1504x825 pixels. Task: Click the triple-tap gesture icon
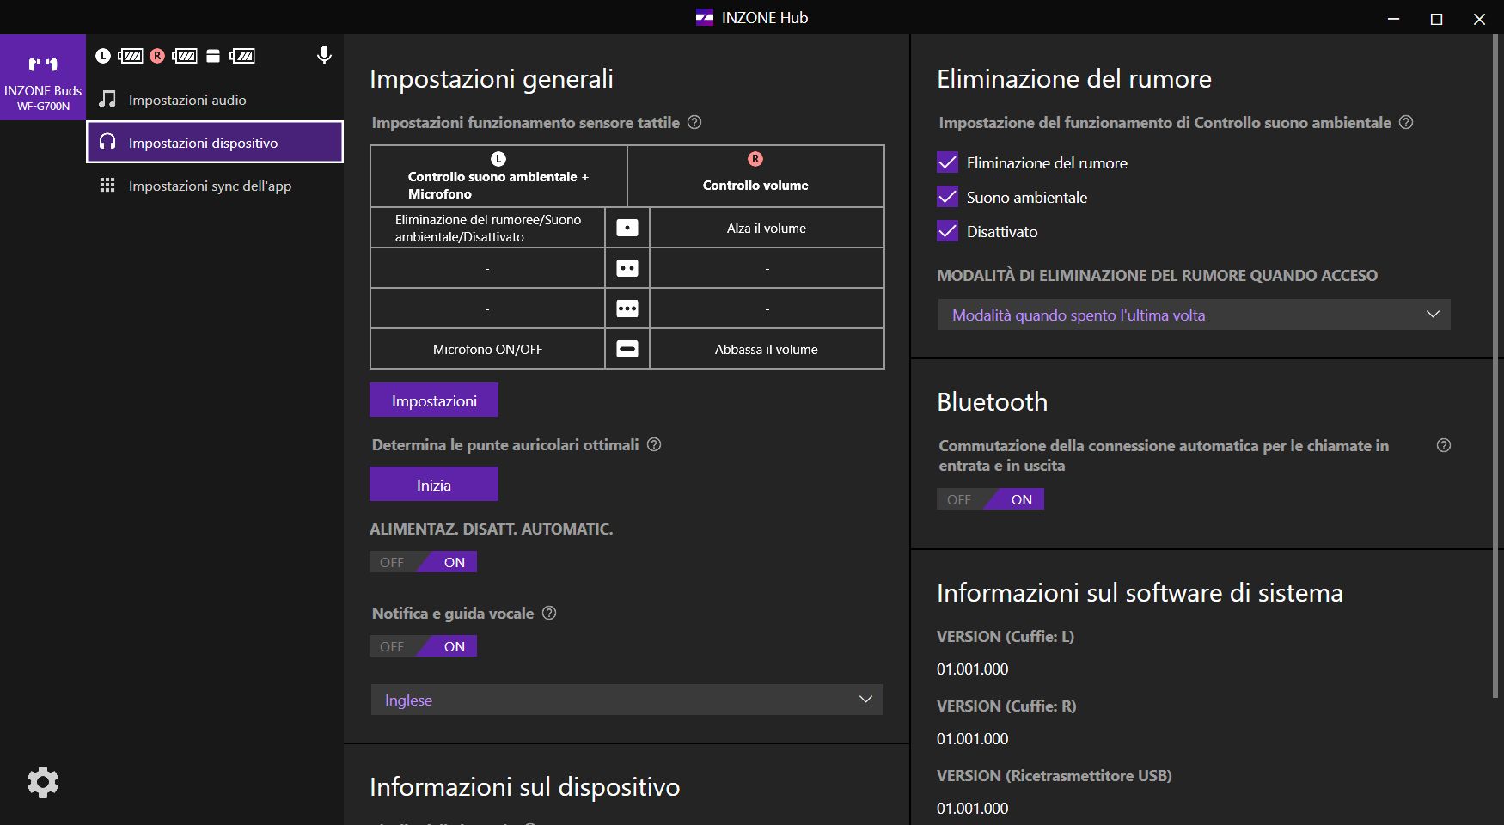coord(627,309)
